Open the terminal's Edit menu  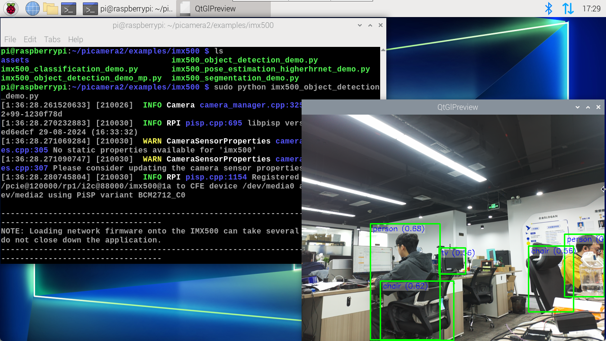click(x=30, y=39)
